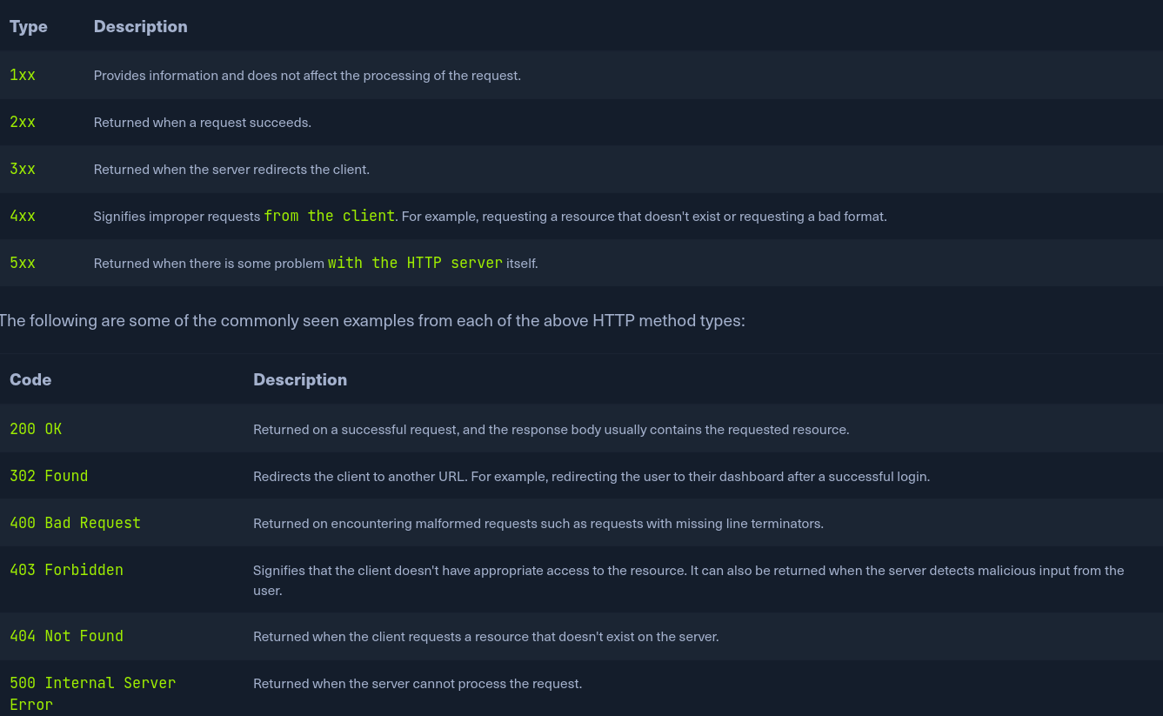The image size is (1163, 716).
Task: Select the 200 OK code entry
Action: pyautogui.click(x=36, y=429)
